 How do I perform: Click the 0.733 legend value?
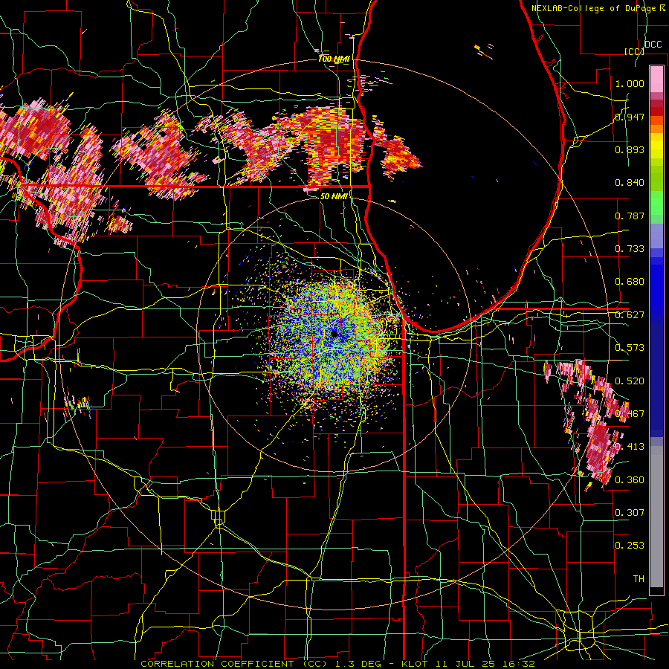630,249
